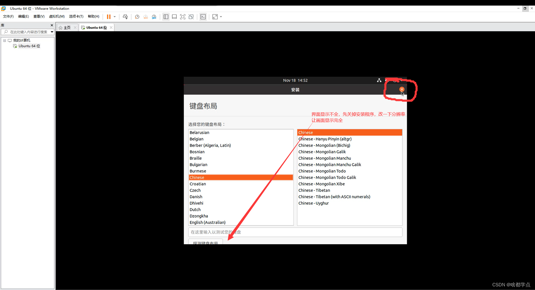Close the Ubuntu 安装 installer window

click(402, 89)
